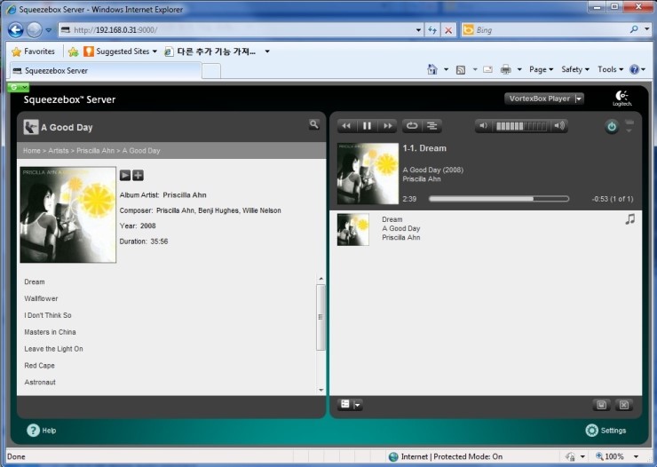Image resolution: width=657 pixels, height=467 pixels.
Task: Open the Help link
Action: pyautogui.click(x=42, y=430)
